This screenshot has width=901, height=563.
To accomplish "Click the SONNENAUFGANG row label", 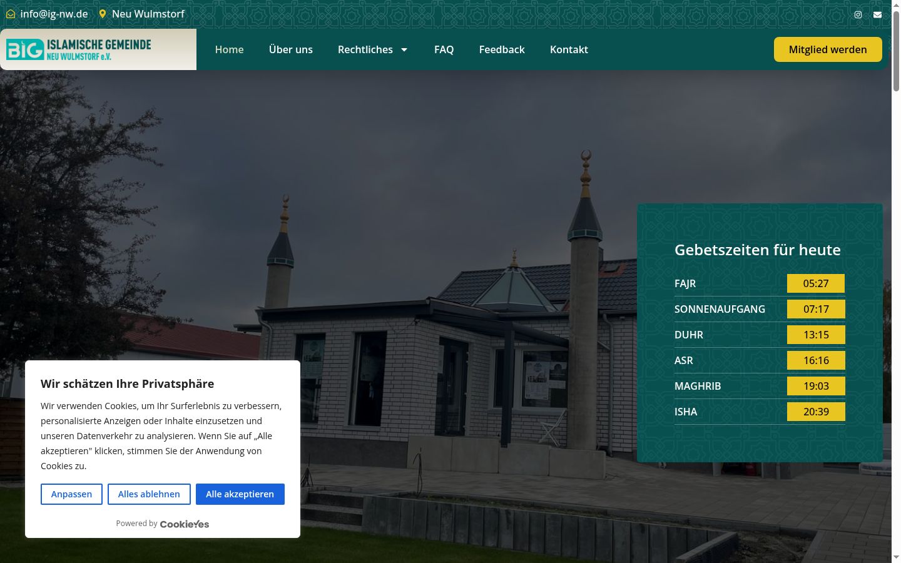I will [x=720, y=309].
